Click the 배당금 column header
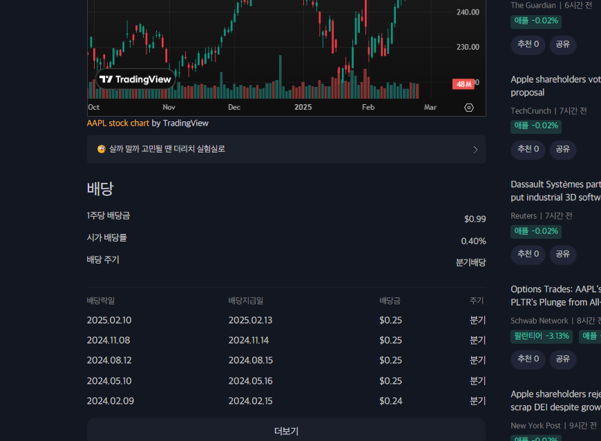This screenshot has width=601, height=441. pyautogui.click(x=390, y=300)
